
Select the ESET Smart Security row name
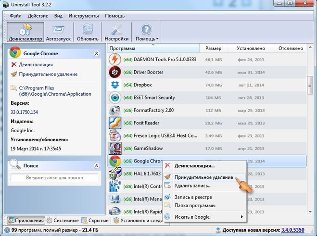point(154,98)
